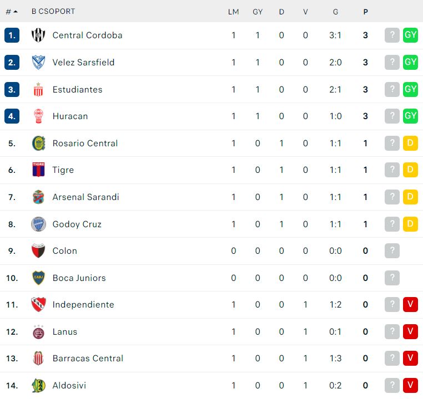
Task: Sort standings by P points column
Action: (365, 12)
